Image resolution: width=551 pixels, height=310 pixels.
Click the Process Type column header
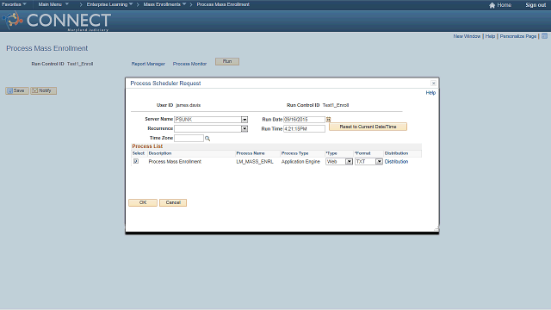[x=294, y=153]
